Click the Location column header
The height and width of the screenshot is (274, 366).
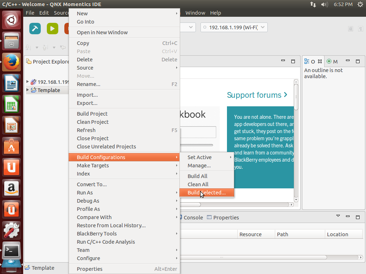point(343,234)
